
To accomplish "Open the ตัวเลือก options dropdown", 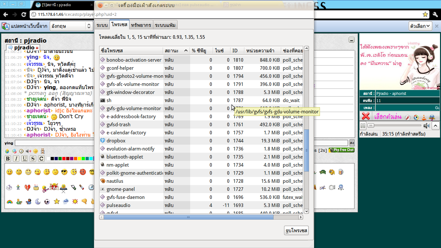I will pos(420,26).
